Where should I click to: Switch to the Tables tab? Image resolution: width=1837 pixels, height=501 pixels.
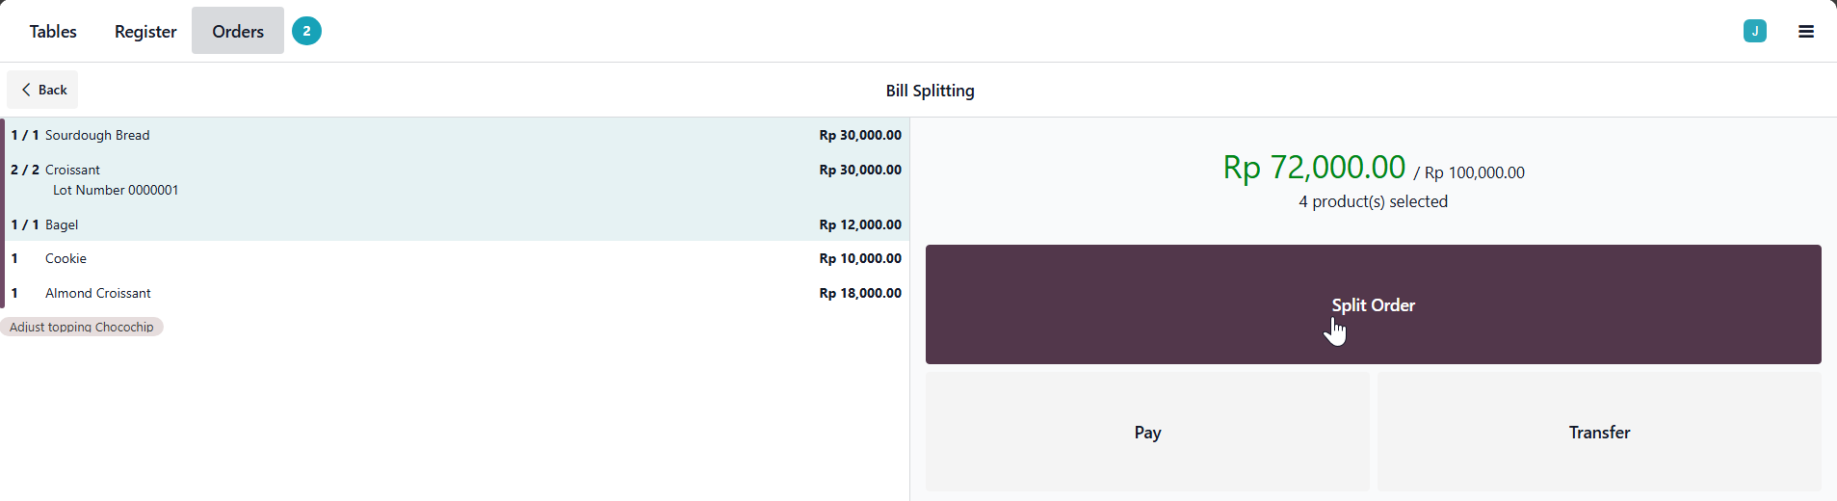click(53, 31)
